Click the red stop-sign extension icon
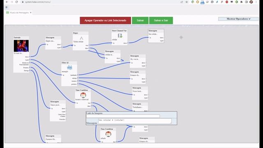The width and height of the screenshot is (263, 148). click(x=227, y=2)
